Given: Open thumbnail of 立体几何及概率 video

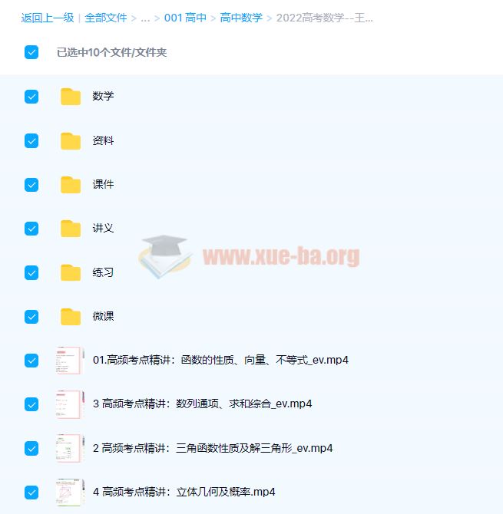Looking at the screenshot, I should [69, 492].
